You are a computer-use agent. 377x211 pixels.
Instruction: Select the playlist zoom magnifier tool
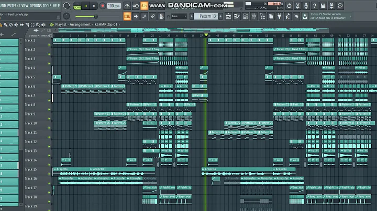click(x=38, y=25)
